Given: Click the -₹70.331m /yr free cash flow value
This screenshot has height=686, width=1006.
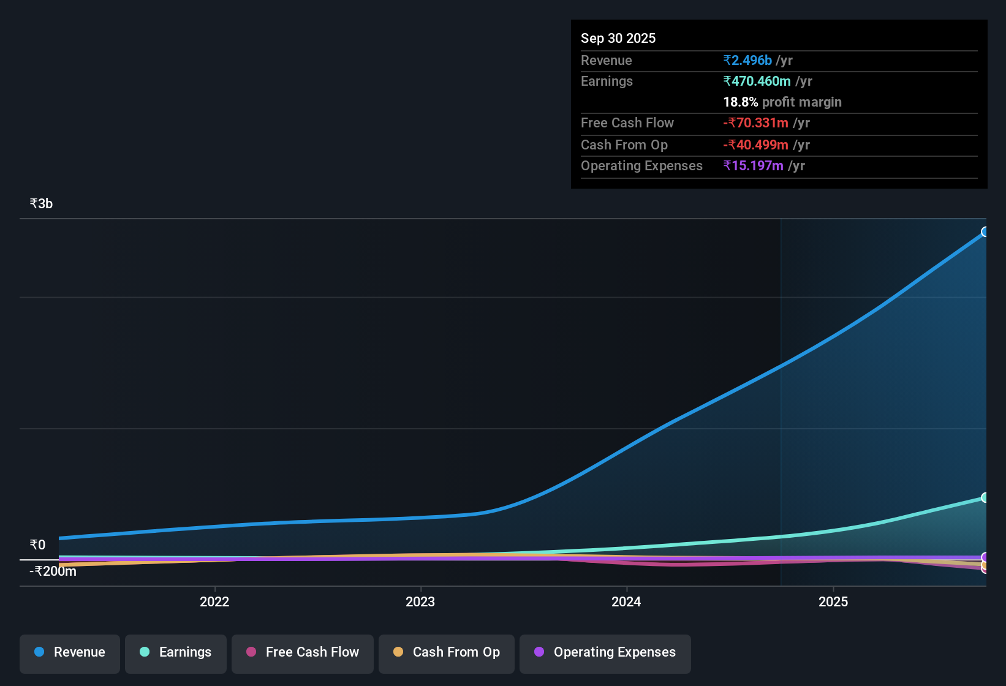Looking at the screenshot, I should 766,123.
